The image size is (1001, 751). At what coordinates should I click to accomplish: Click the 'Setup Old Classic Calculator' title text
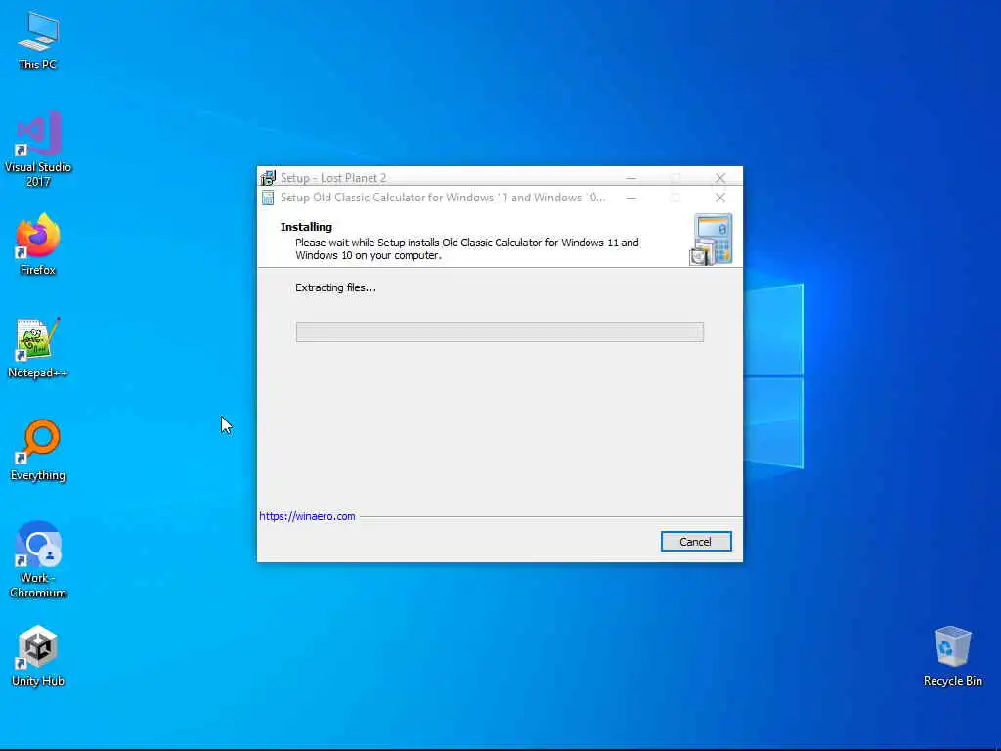pyautogui.click(x=443, y=198)
